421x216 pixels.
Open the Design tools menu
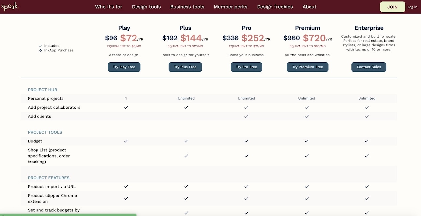[146, 7]
